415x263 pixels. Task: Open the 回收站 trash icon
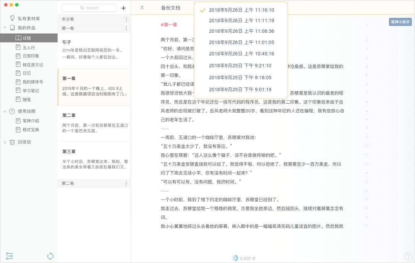tap(12, 142)
